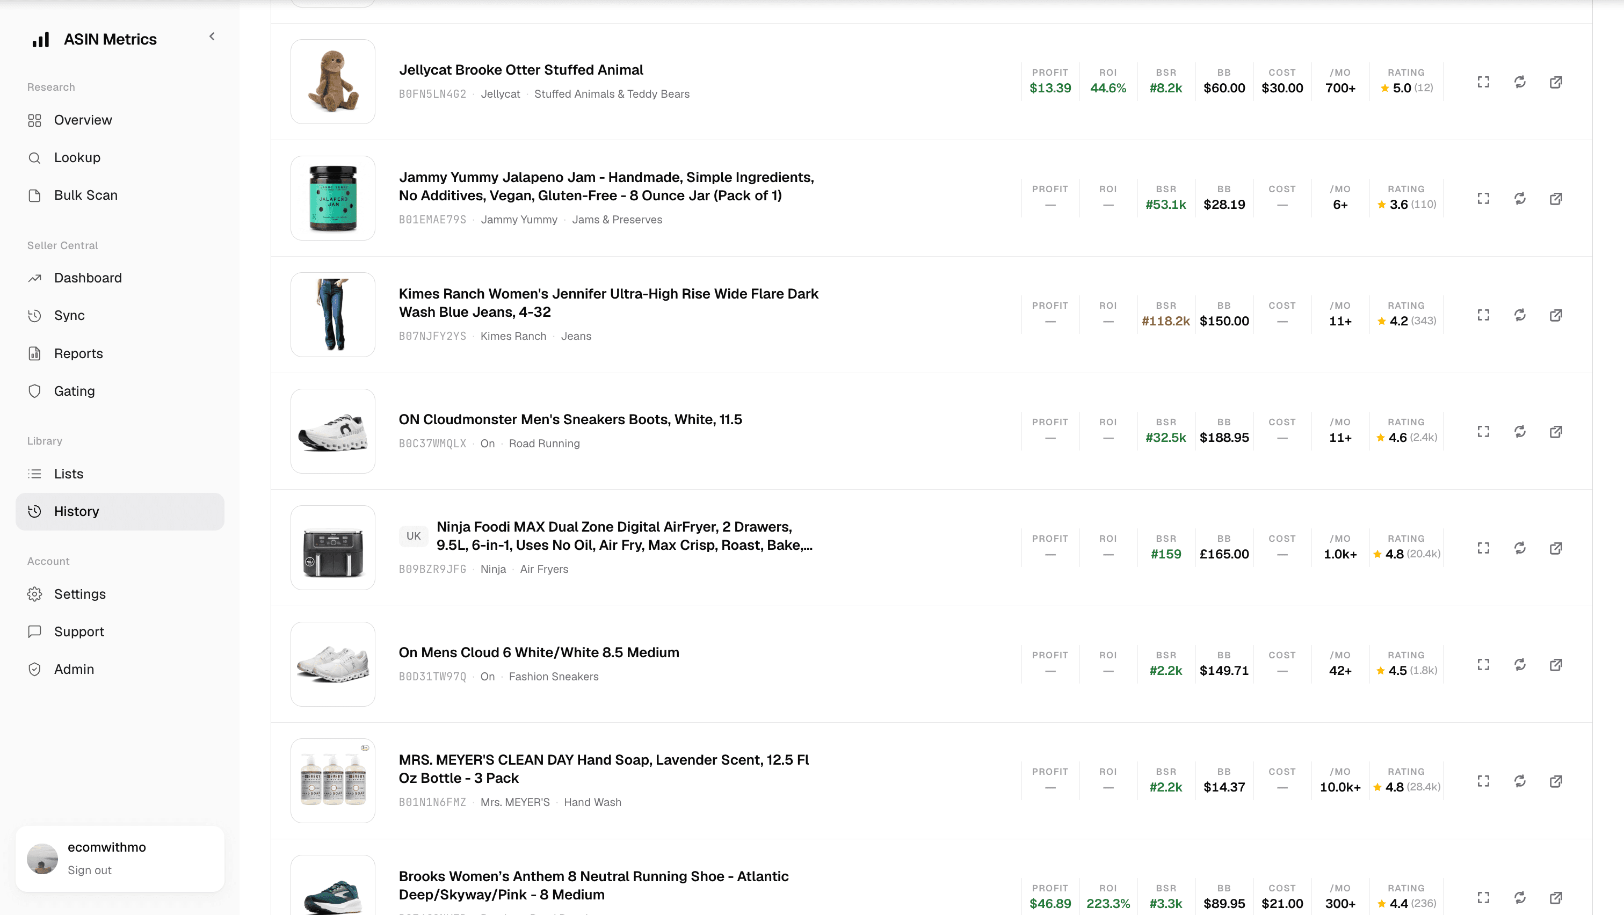Open the Support page
Image resolution: width=1624 pixels, height=915 pixels.
point(120,632)
